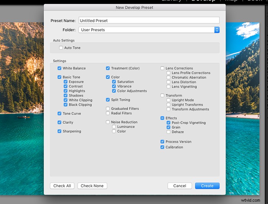Enable Lens Corrections checkbox

pos(162,68)
